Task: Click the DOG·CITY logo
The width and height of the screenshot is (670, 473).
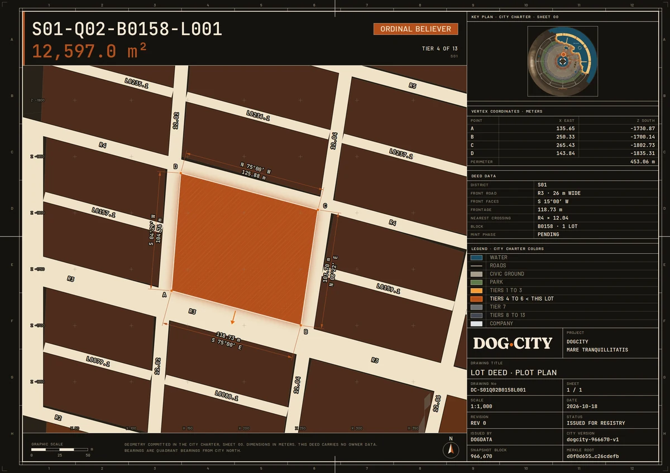Action: pos(513,343)
